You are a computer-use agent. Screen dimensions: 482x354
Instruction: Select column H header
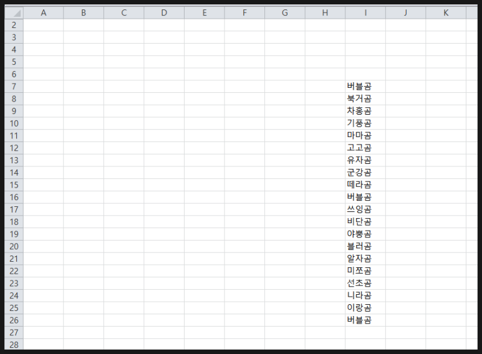325,12
